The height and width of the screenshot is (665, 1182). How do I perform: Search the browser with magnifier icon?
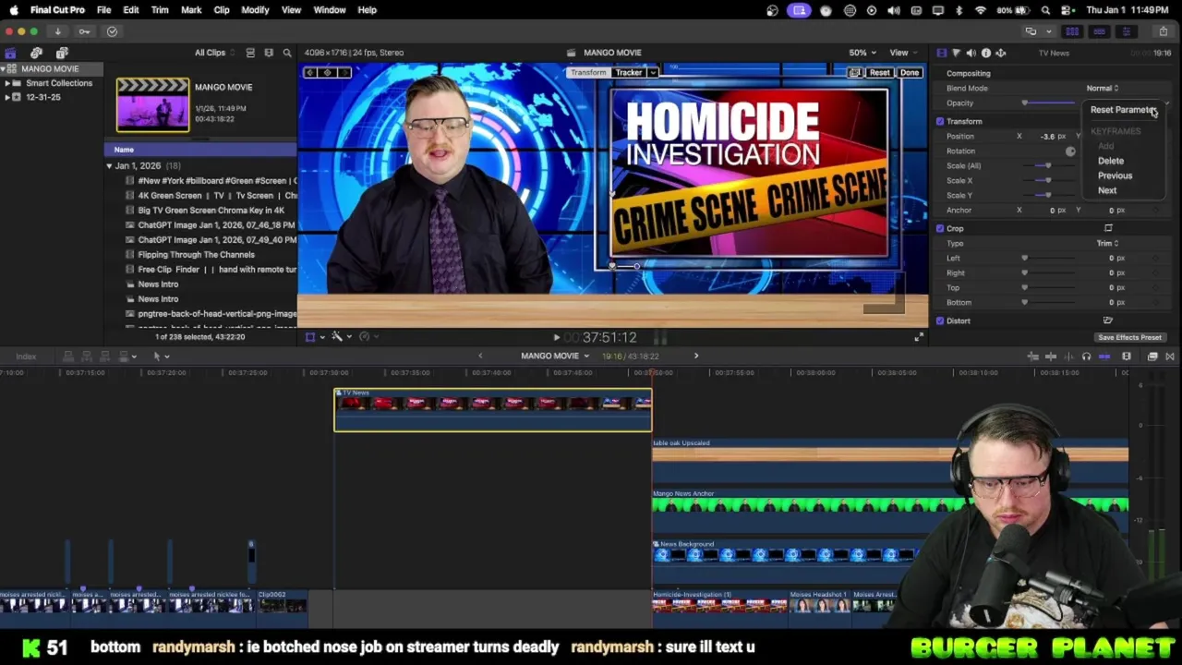click(287, 53)
